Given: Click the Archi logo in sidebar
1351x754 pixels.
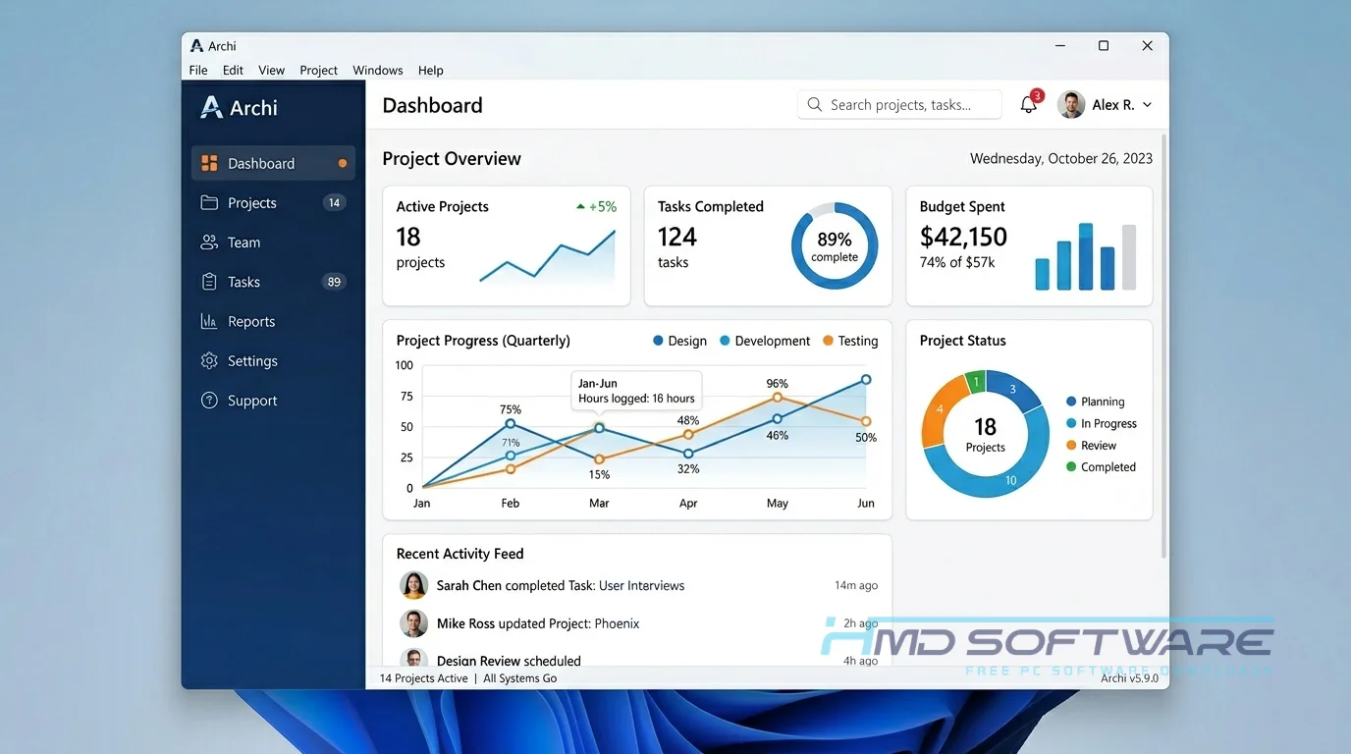Looking at the screenshot, I should [x=239, y=107].
